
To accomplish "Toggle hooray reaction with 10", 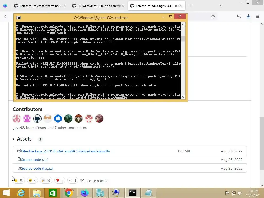I will (46, 180).
